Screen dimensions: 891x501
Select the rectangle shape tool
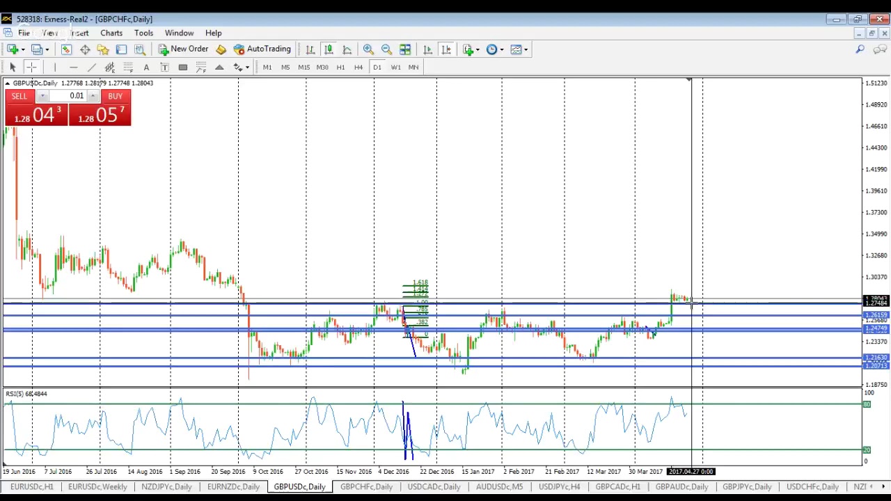pyautogui.click(x=182, y=67)
